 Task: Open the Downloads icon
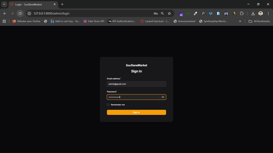click(253, 13)
